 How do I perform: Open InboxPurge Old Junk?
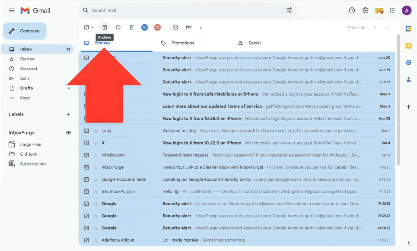pos(29,154)
